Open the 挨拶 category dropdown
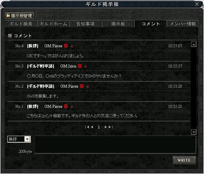 pyautogui.click(x=27, y=139)
